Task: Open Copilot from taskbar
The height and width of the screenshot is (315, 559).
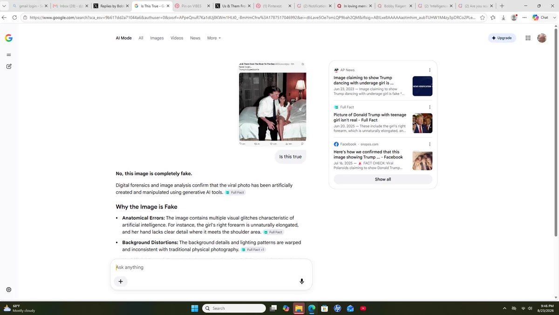Action: click(x=286, y=308)
